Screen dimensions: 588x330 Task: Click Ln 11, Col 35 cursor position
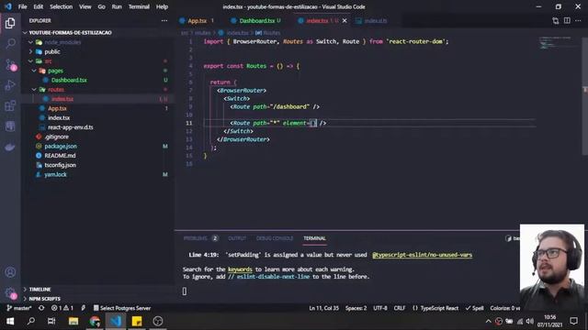(x=323, y=308)
